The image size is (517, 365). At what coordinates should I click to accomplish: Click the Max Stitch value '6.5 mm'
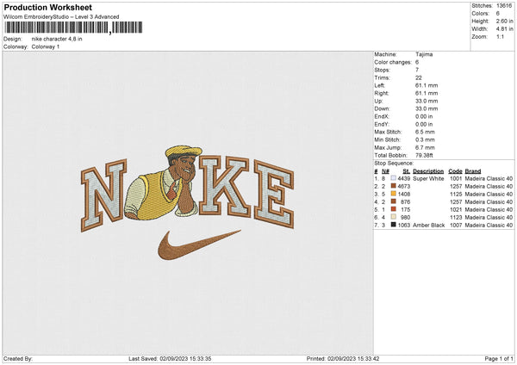[x=425, y=132]
